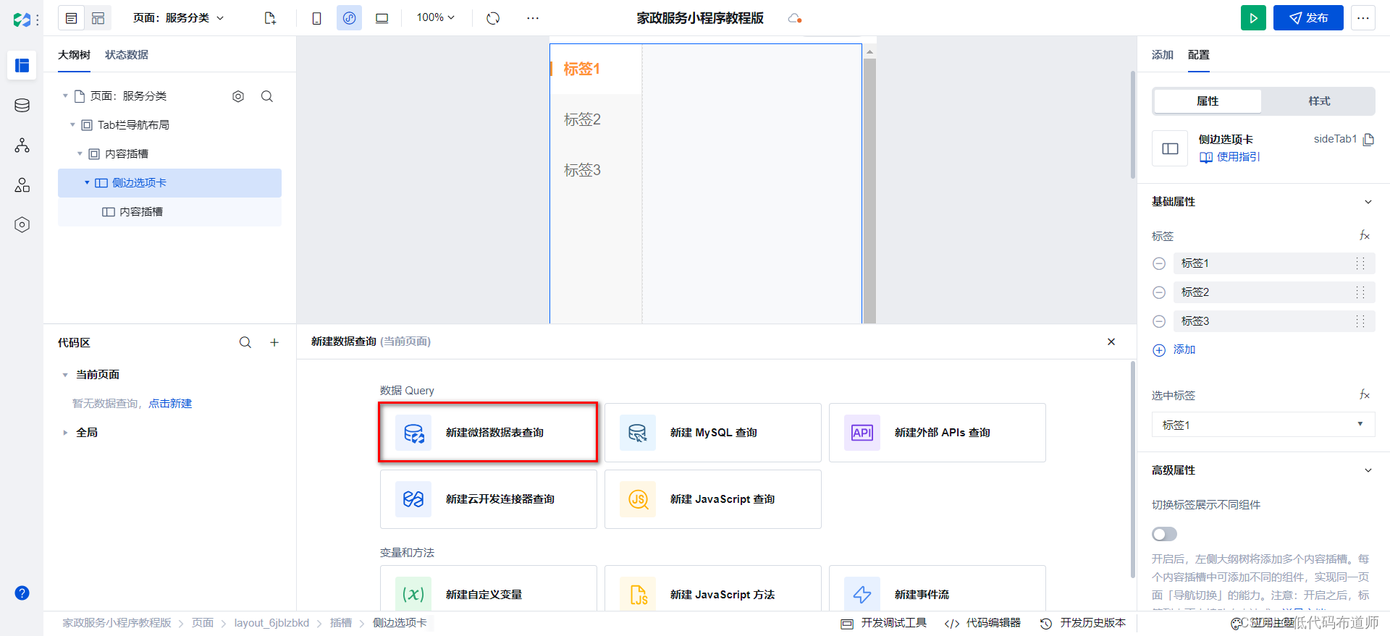The height and width of the screenshot is (636, 1390).
Task: Switch to the 属性 segment
Action: tap(1208, 101)
